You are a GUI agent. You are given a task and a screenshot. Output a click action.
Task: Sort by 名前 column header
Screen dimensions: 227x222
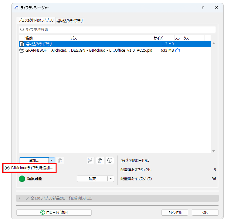pyautogui.click(x=47, y=38)
